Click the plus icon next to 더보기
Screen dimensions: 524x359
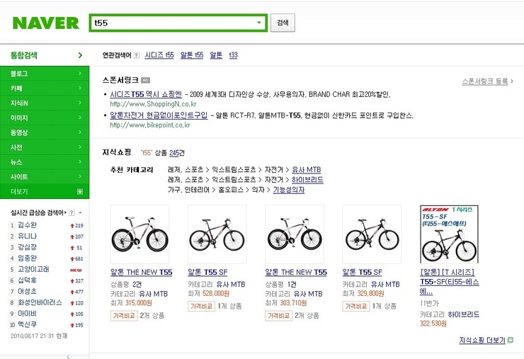79,191
